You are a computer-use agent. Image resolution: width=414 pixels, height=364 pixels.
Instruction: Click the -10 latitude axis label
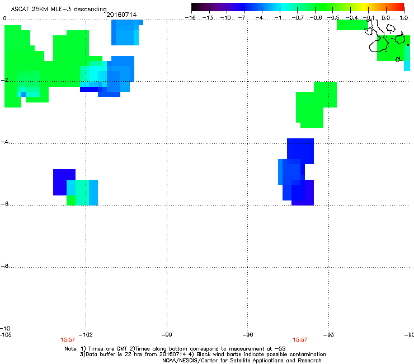[x=5, y=328]
